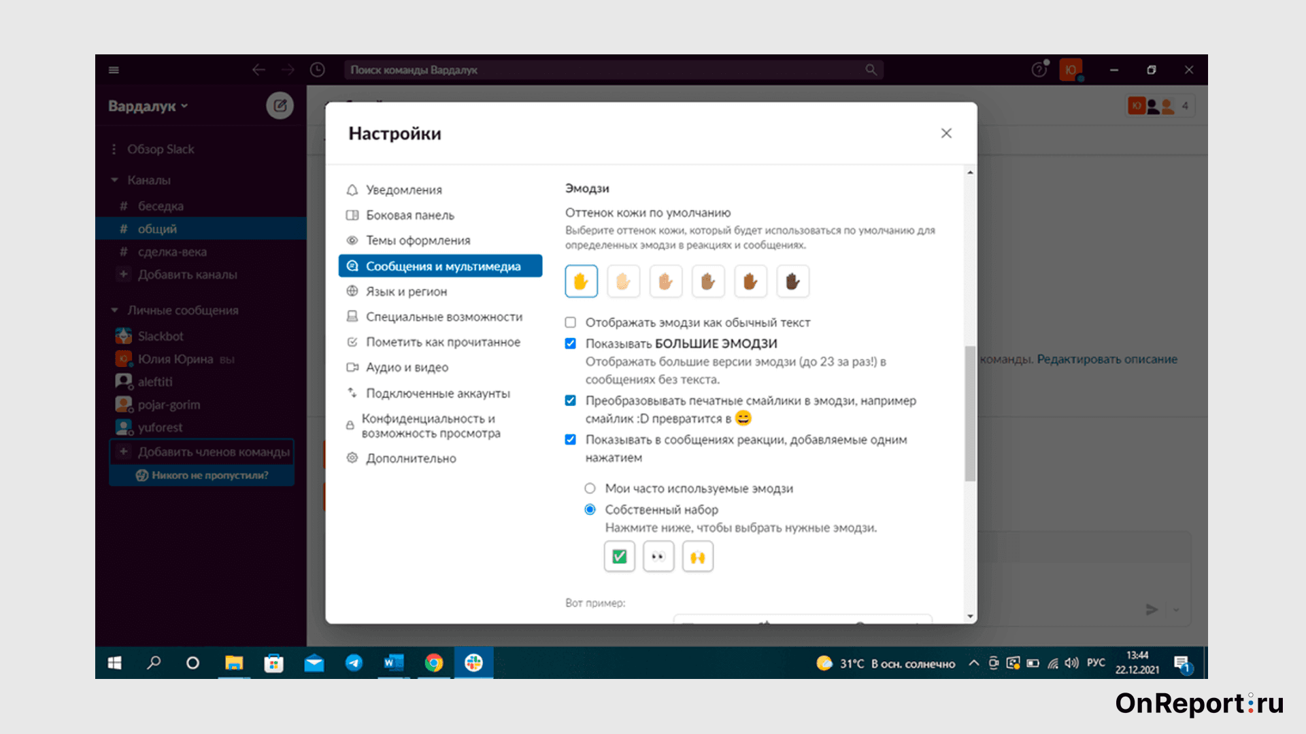Select the dark skin tone hand
1306x734 pixels.
792,281
